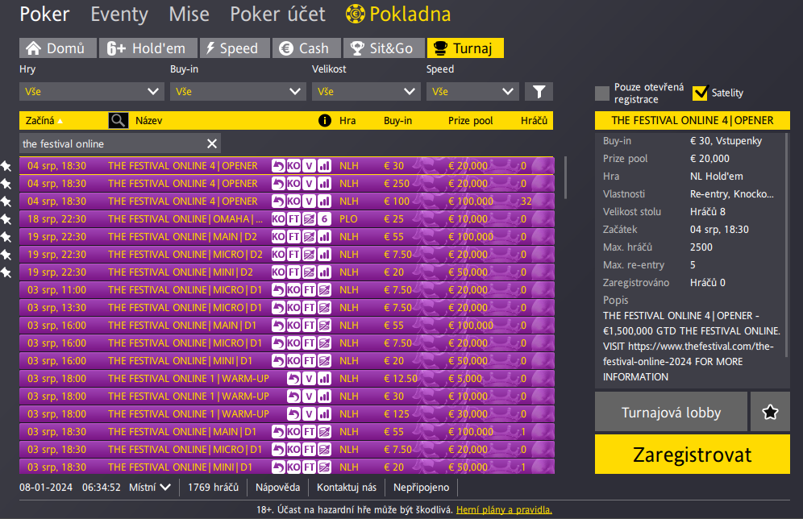Sort by Prize pool column header
This screenshot has width=803, height=519.
coord(470,121)
